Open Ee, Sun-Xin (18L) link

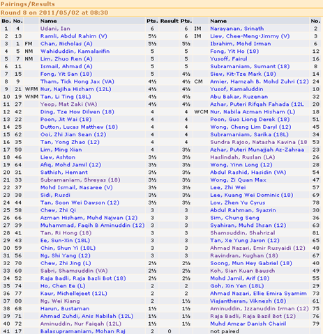point(65,241)
